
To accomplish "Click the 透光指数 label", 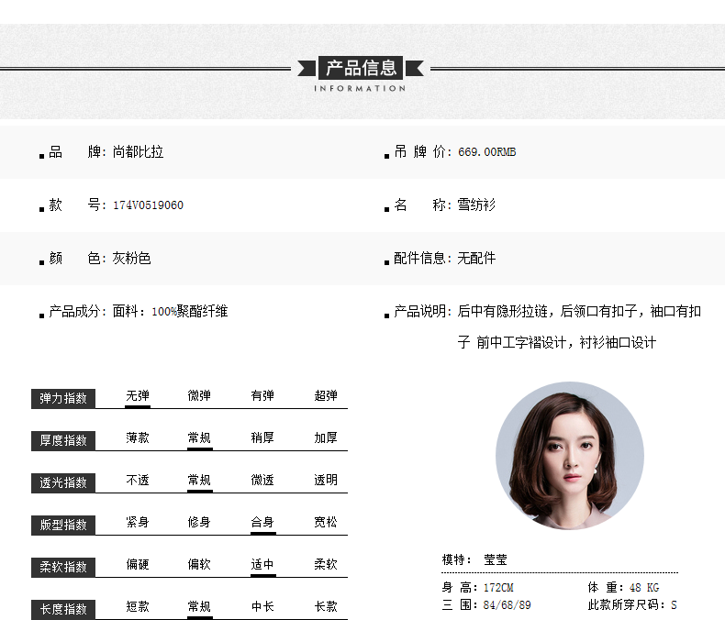I will click(63, 482).
